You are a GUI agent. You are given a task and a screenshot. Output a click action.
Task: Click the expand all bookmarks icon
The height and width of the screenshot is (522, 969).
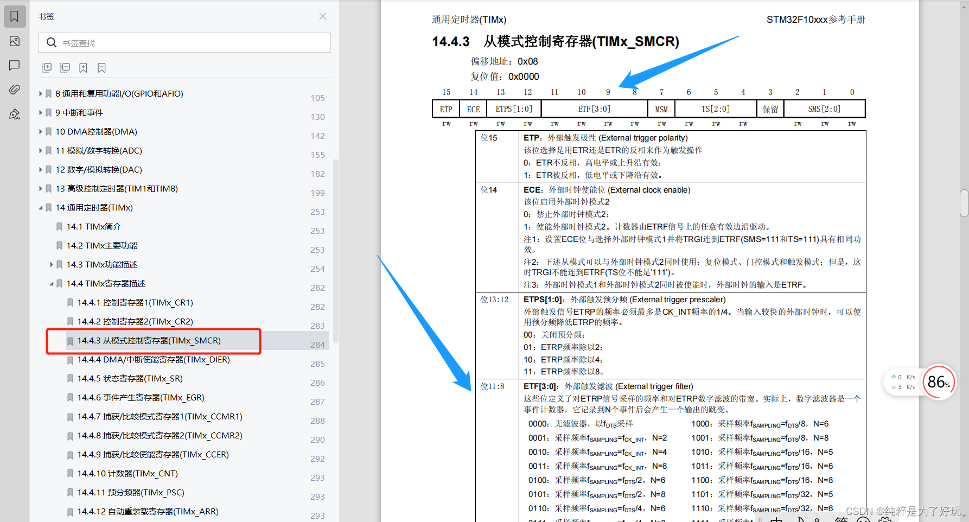click(x=47, y=68)
